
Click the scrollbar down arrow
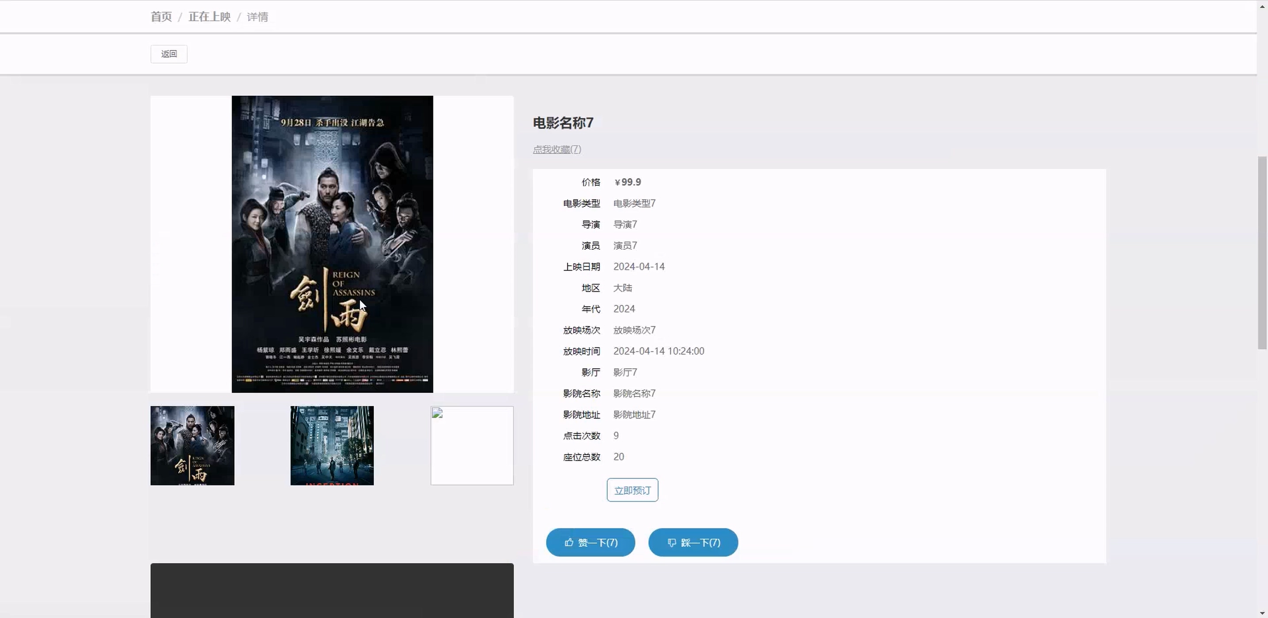pos(1263,613)
